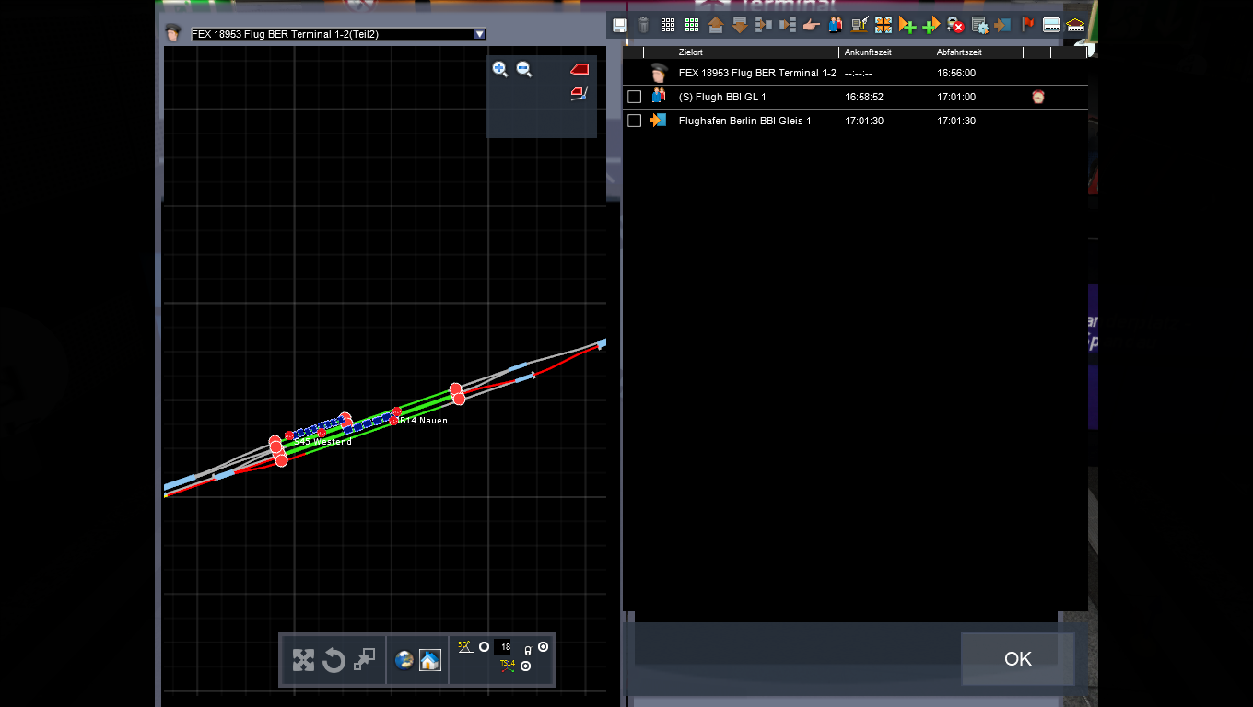Select the FEX 18953 Flug BER Terminal 1-2 row

pyautogui.click(x=855, y=73)
